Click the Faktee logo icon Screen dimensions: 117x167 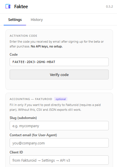(x=8, y=6)
